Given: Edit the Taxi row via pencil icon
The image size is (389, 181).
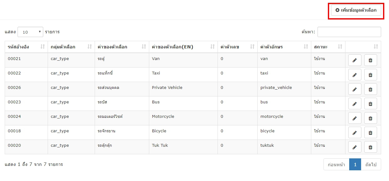Looking at the screenshot, I should click(355, 75).
